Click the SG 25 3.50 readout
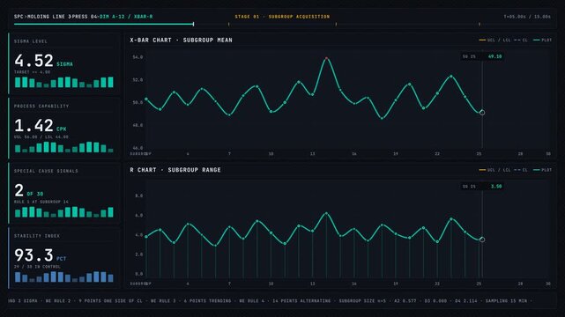565x317 pixels. pos(482,187)
